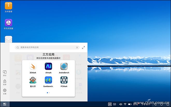This screenshot has width=171, height=107.
Task: Open the volume control in system tray
Action: click(x=120, y=104)
